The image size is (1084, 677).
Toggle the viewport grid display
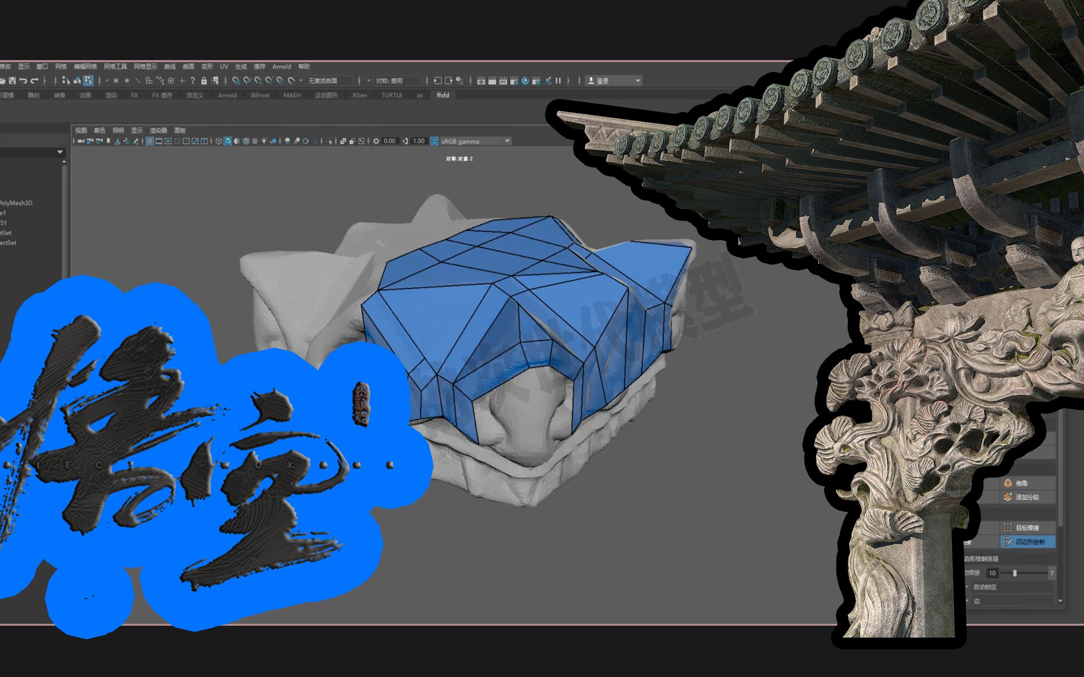click(150, 141)
